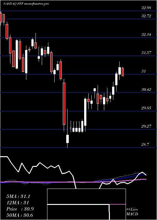Click the 5MA : 31.1 readout

18,196
